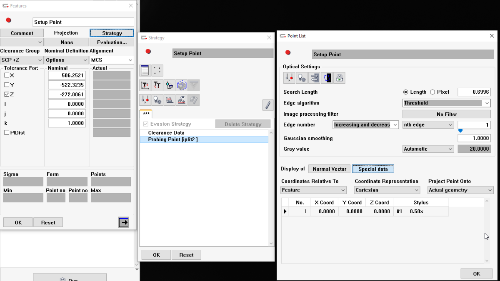This screenshot has height=281, width=500.
Task: Click the AF autofocus eye icon in Strategy window
Action: tap(181, 99)
